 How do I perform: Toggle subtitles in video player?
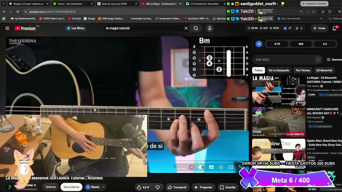pyautogui.click(x=211, y=167)
